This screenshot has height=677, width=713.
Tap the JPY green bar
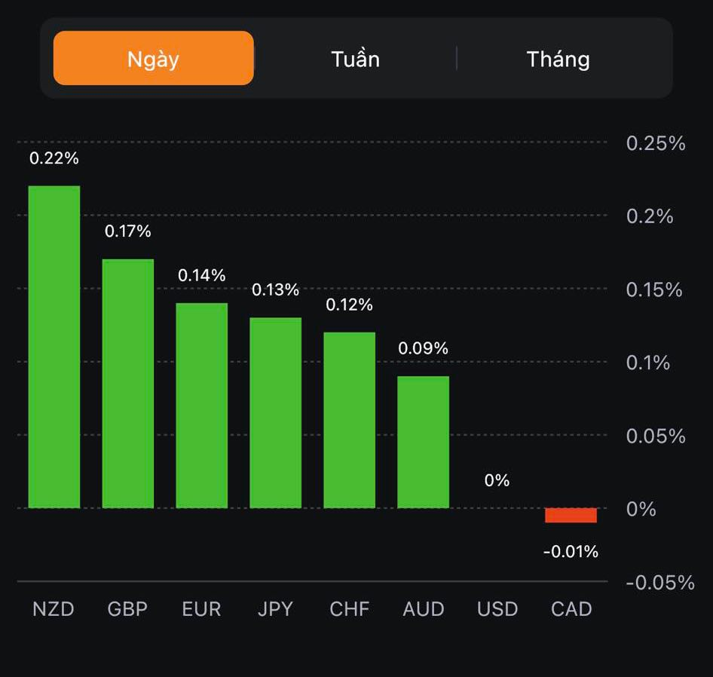(276, 413)
